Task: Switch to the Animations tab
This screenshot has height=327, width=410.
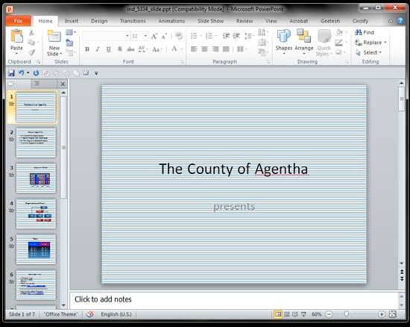Action: 171,21
